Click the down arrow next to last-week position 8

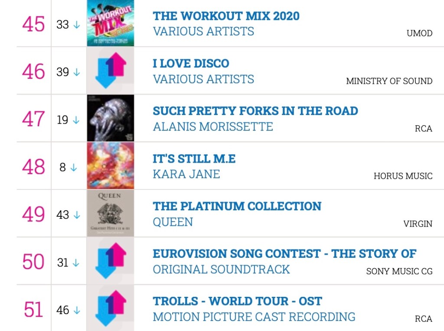[73, 167]
